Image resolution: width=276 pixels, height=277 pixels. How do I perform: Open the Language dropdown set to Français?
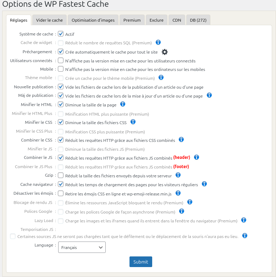tap(82, 247)
